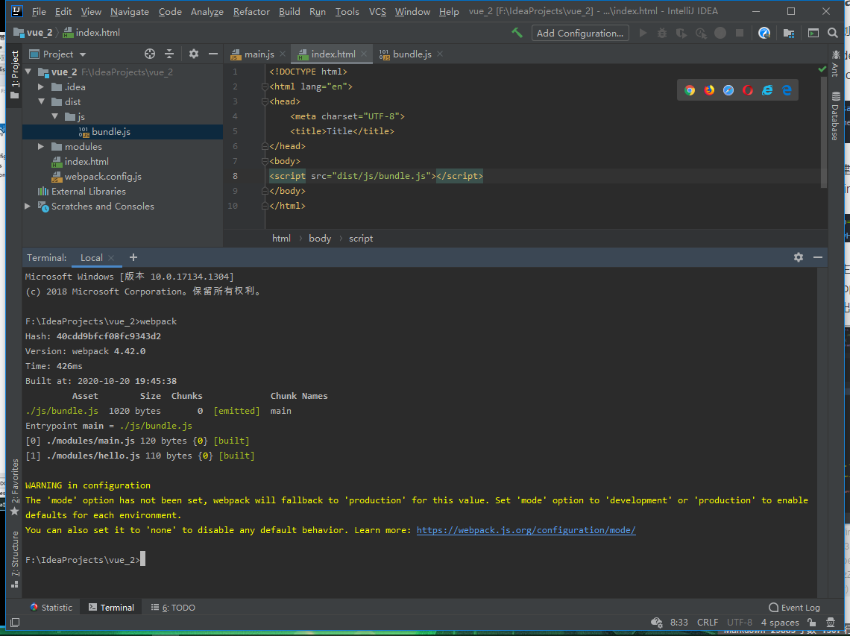
Task: Open index.html in Edge browser icon
Action: pyautogui.click(x=787, y=90)
